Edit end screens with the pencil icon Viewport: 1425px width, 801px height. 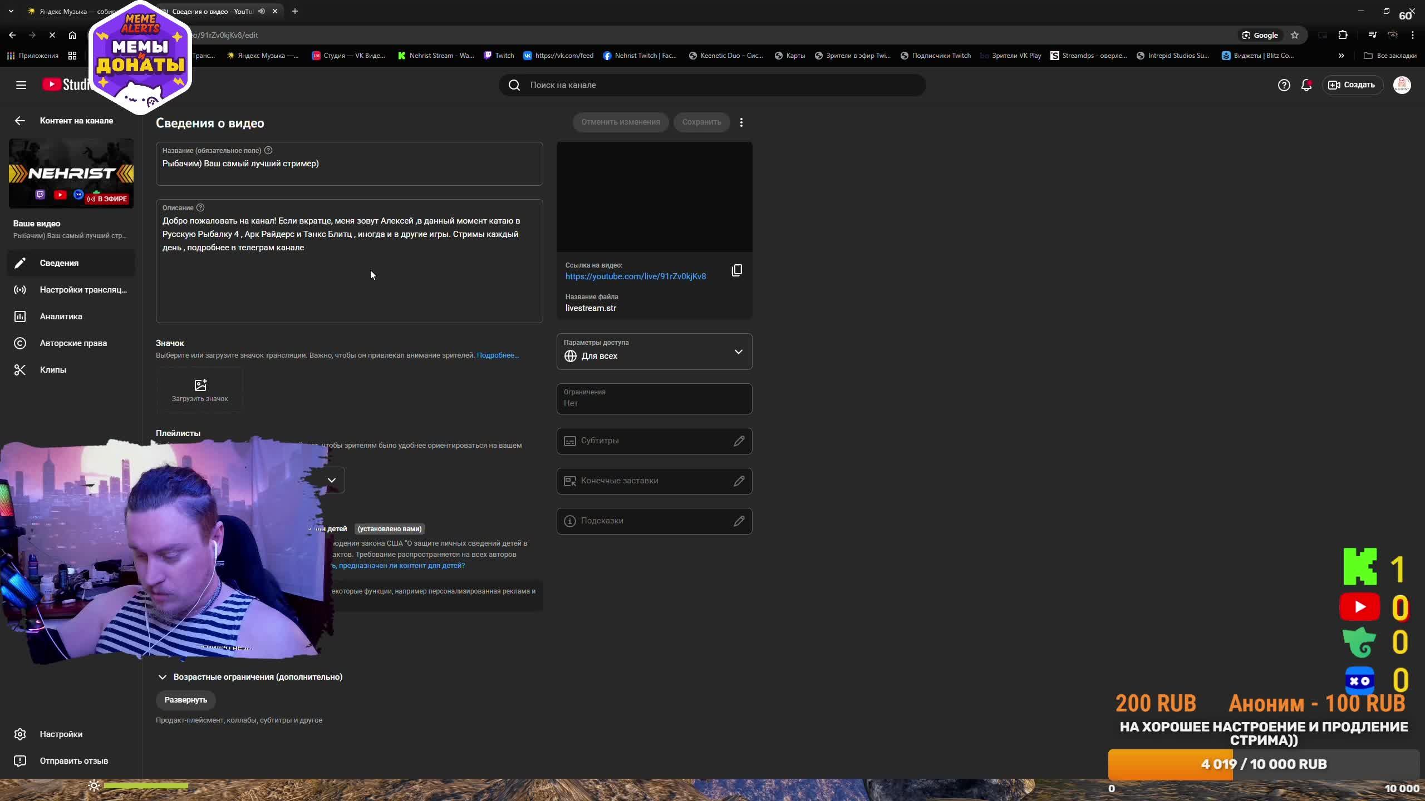tap(739, 481)
